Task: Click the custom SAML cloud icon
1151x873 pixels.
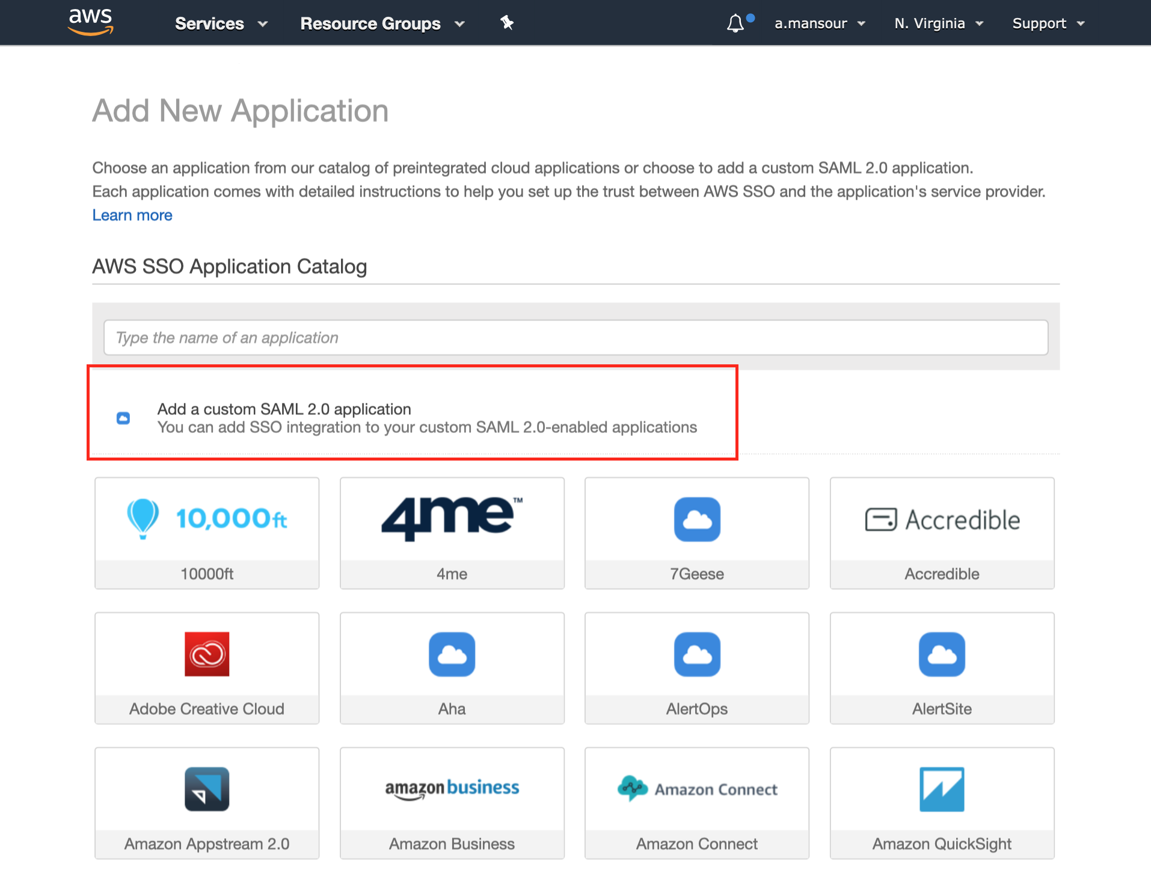Action: pyautogui.click(x=123, y=418)
